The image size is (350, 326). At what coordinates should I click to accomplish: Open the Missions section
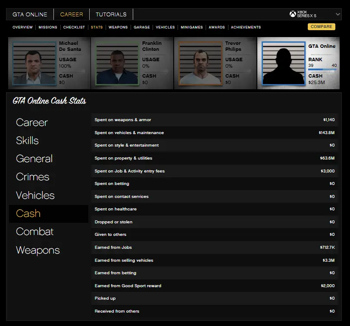pyautogui.click(x=48, y=27)
